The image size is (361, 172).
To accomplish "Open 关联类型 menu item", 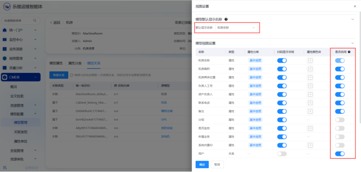I will pyautogui.click(x=21, y=132).
